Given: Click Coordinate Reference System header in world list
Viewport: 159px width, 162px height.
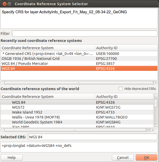Looking at the screenshot, I should 48,97.
